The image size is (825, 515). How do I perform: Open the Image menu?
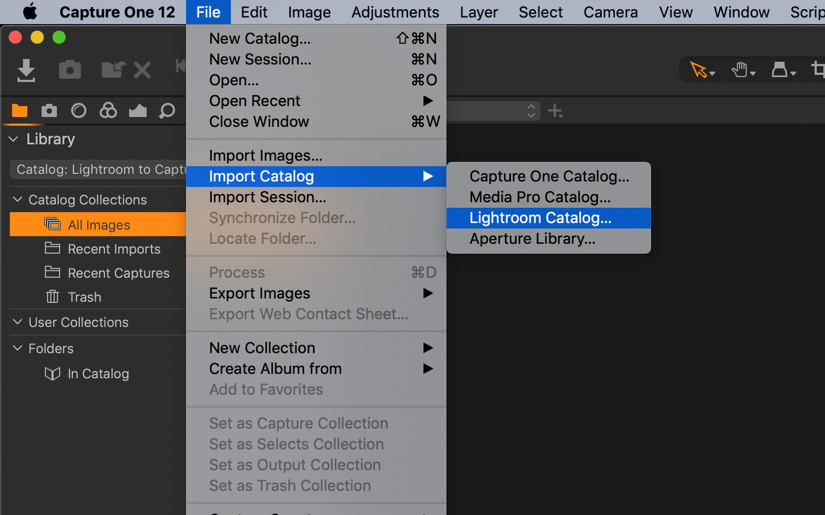point(309,12)
